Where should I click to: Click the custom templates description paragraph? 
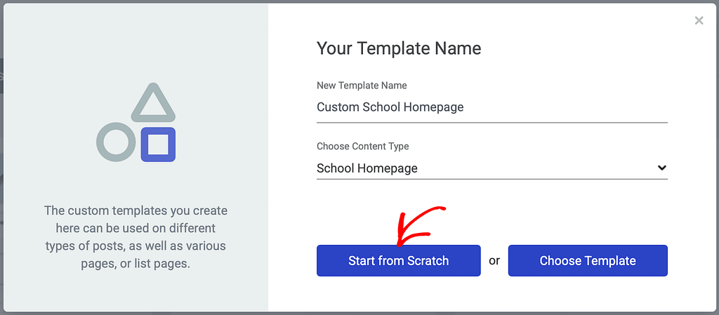136,237
